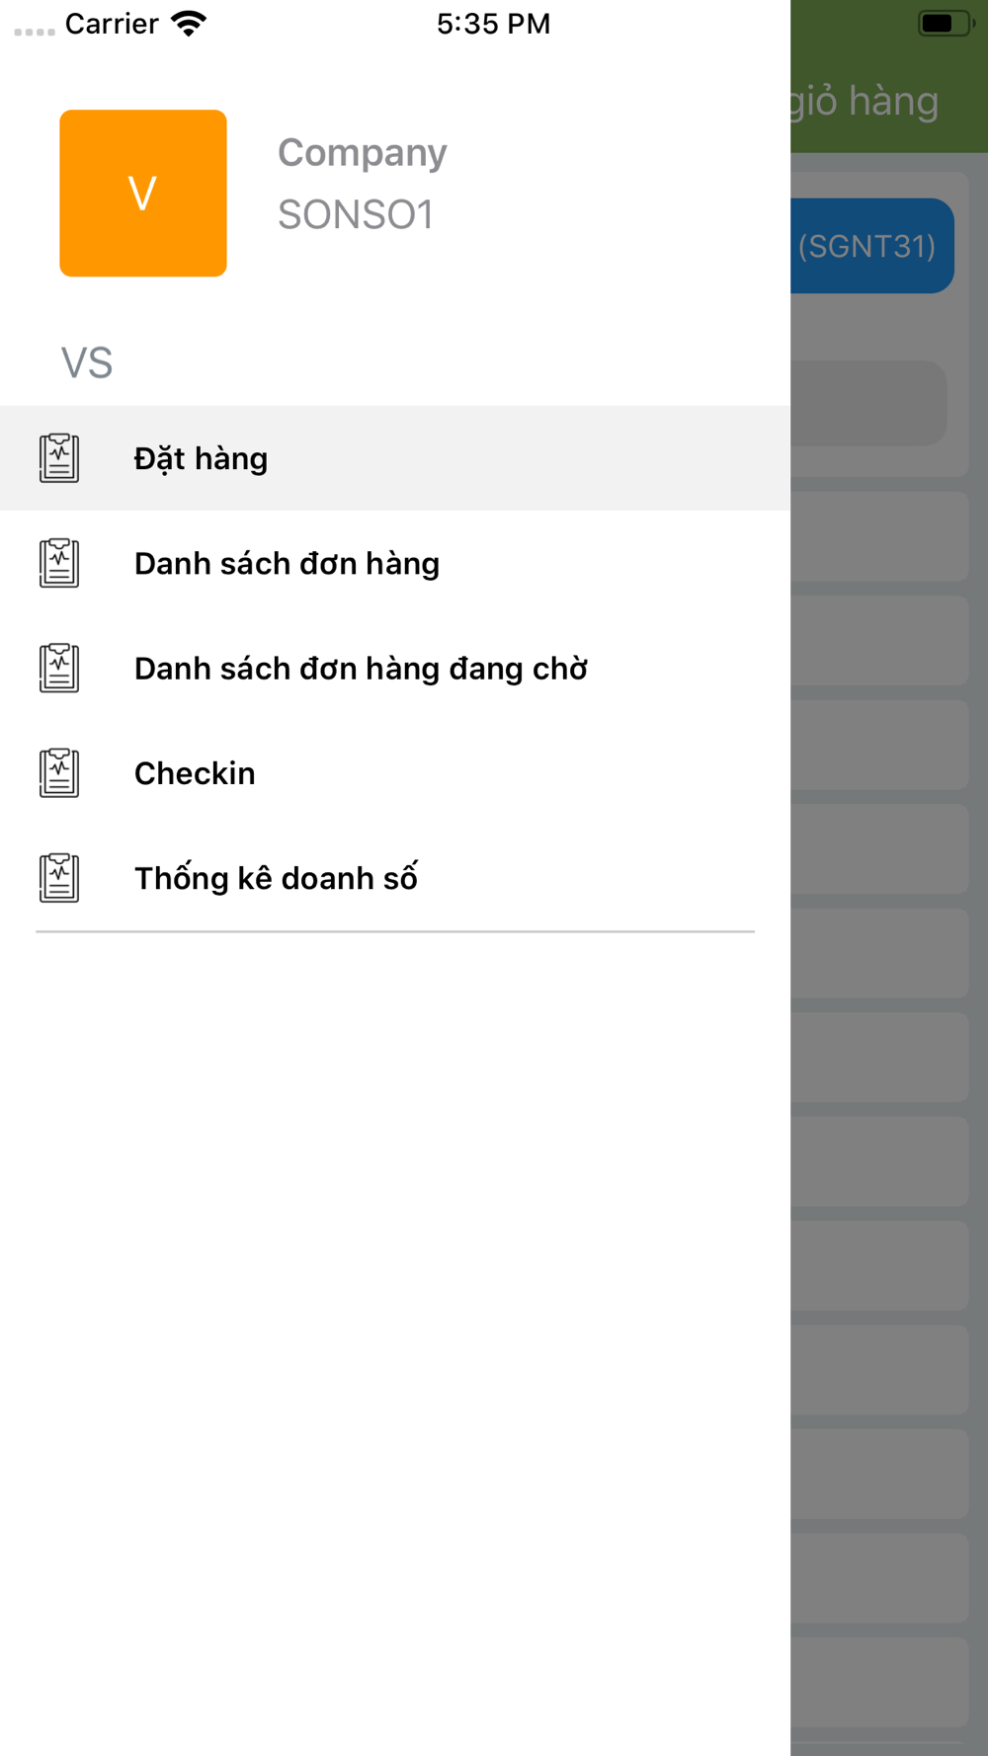Screen dimensions: 988x1756
Task: Show Thống kê doanh số statistics
Action: click(x=276, y=878)
